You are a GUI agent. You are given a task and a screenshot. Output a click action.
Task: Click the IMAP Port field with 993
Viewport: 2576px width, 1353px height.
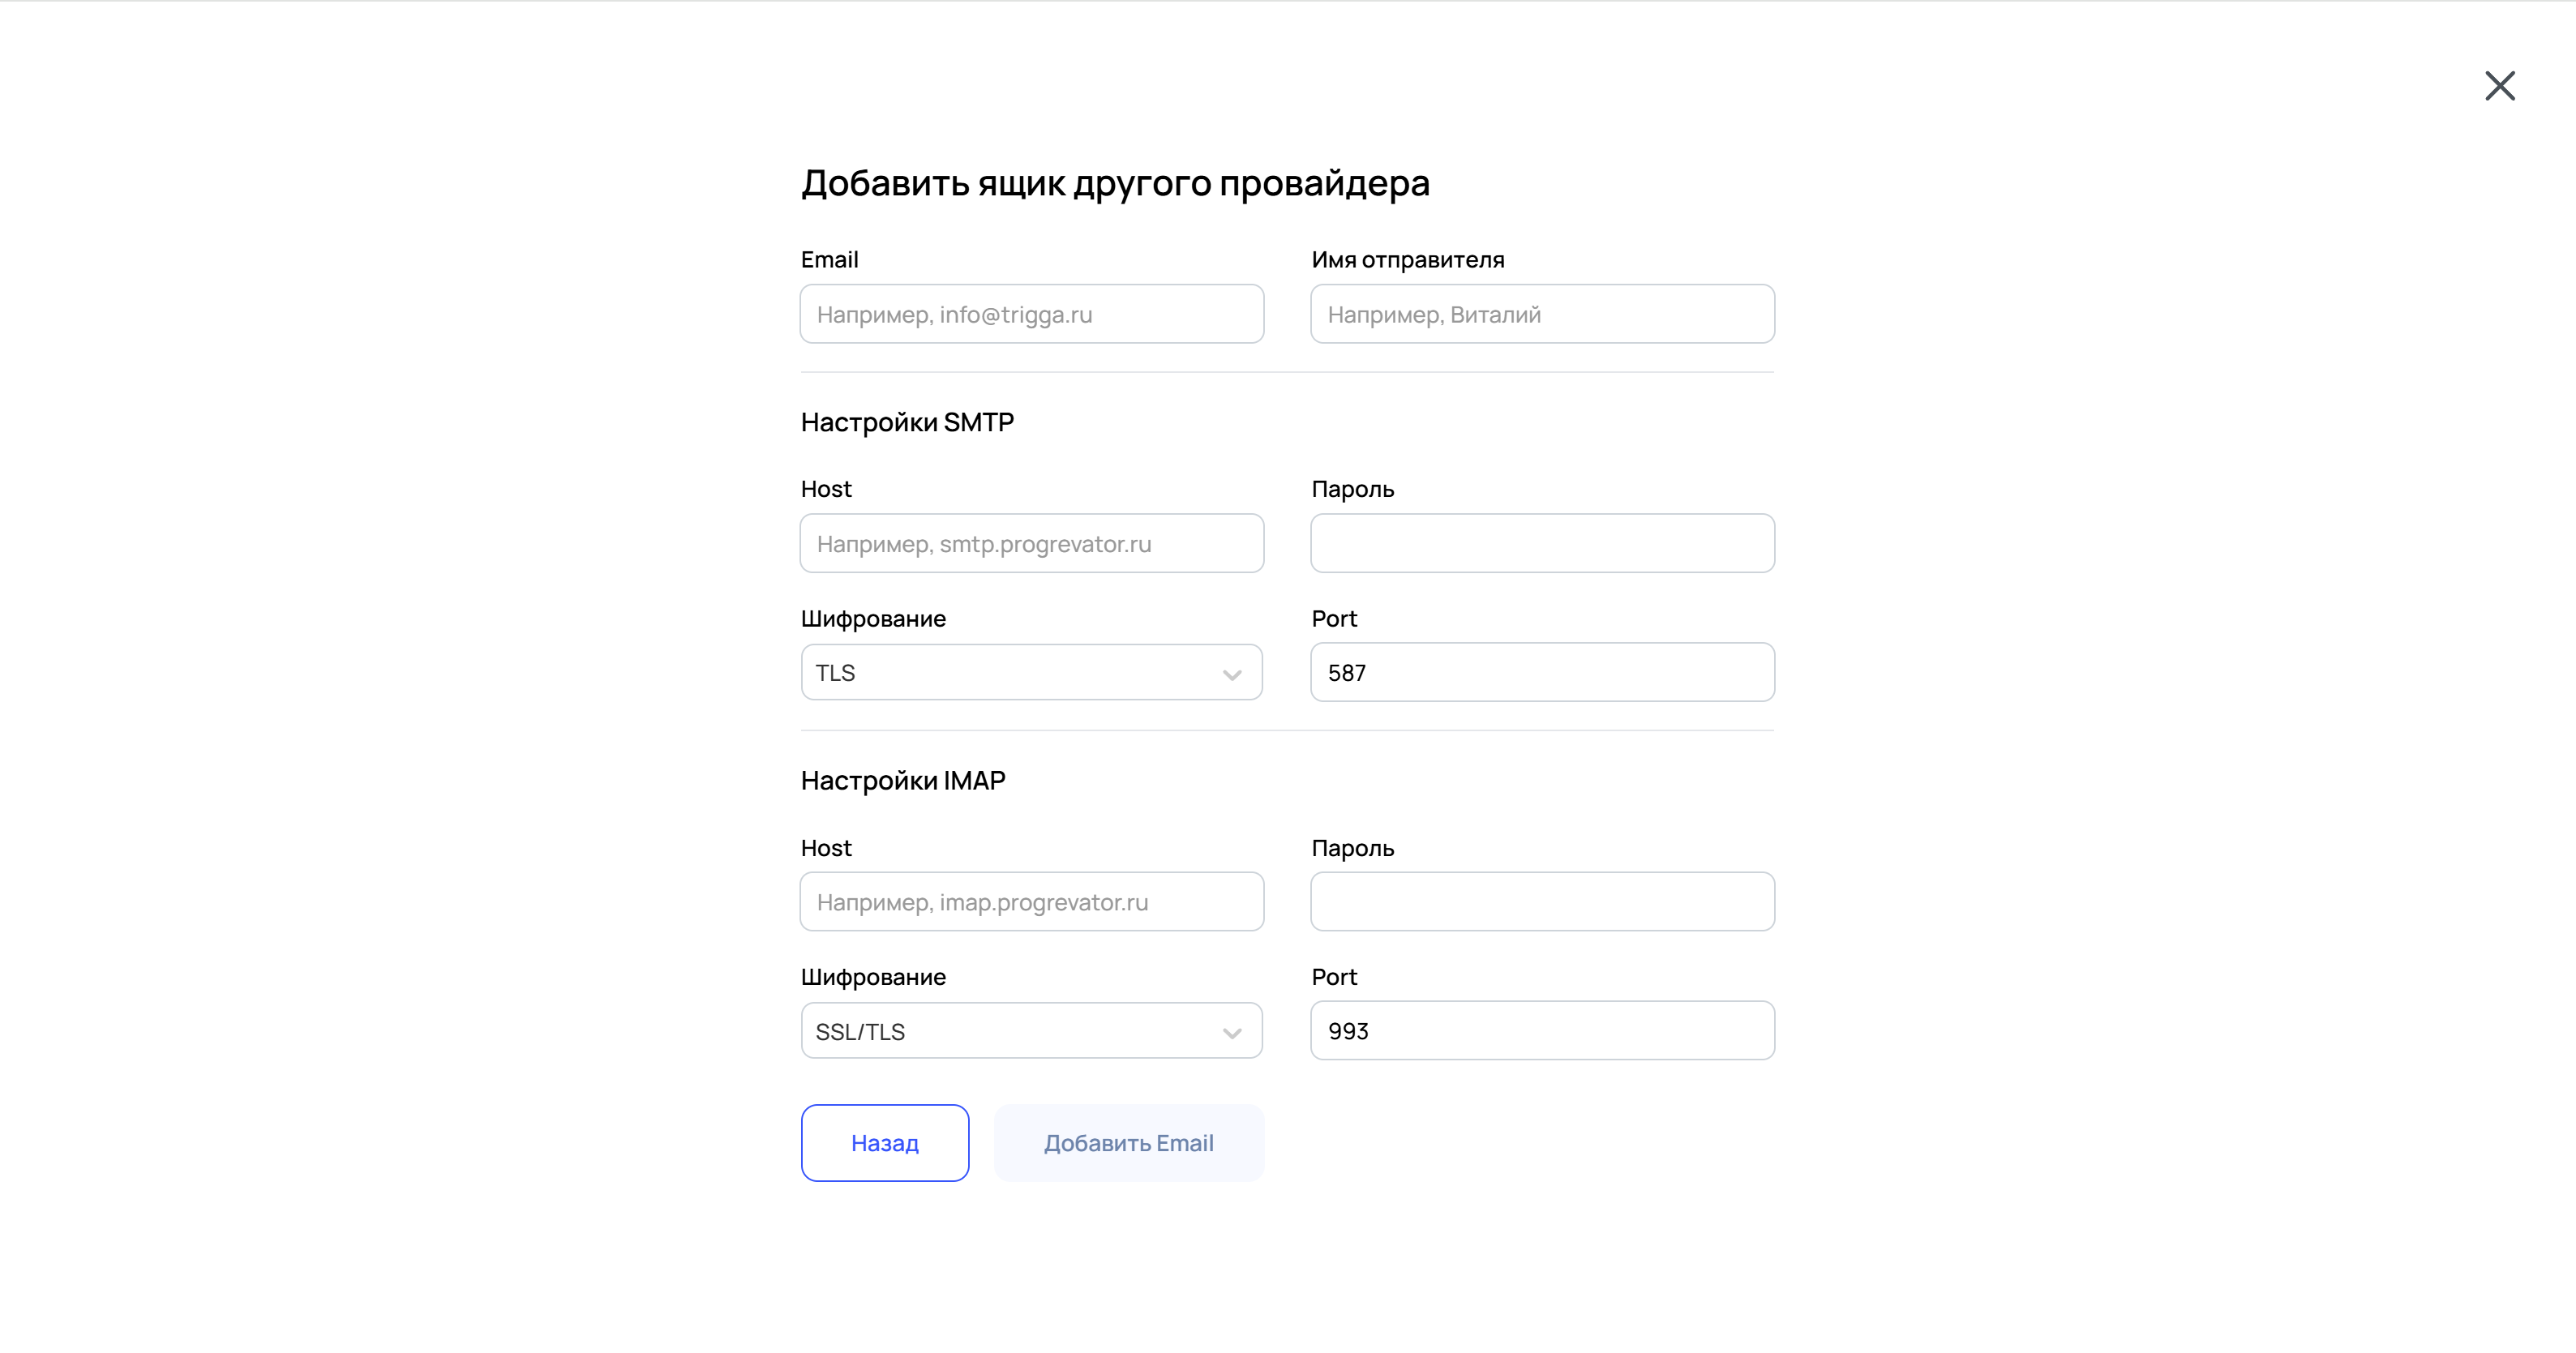pyautogui.click(x=1542, y=1031)
